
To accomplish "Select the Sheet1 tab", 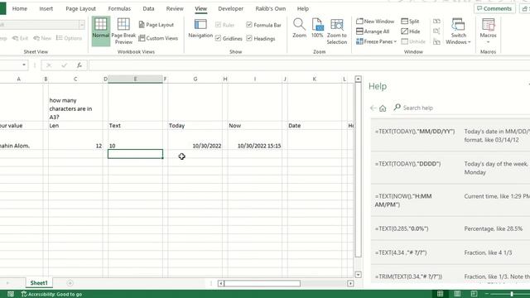I will (x=39, y=283).
